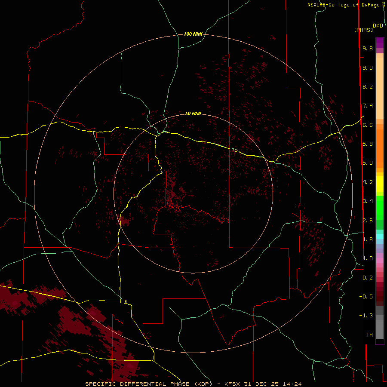Click the "TH" threshold label on the scale

pos(369,335)
